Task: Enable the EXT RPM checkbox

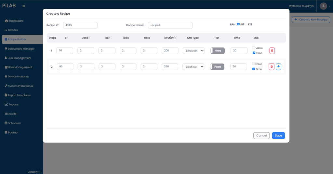Action: (246, 24)
